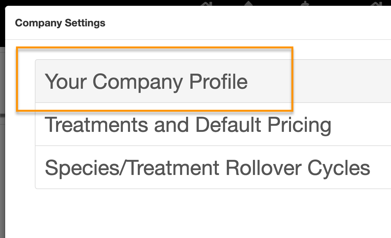Click the word Treatments in the second row
Screen dimensions: 391x238
(x=97, y=124)
